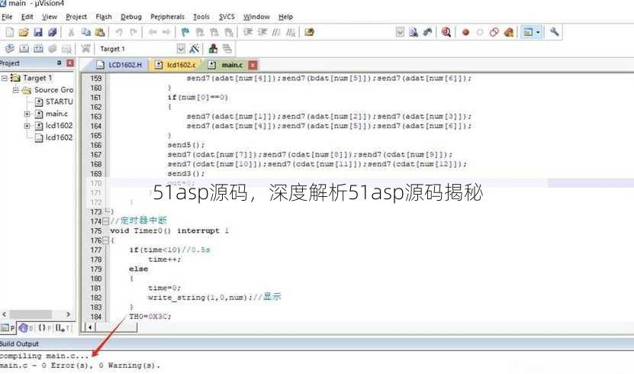This screenshot has height=374, width=634.
Task: Expand the main.c tree node
Action: (27, 114)
